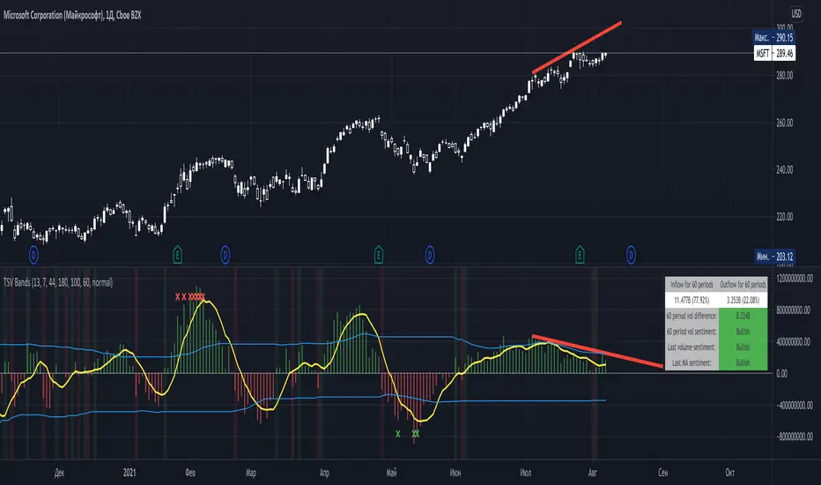The width and height of the screenshot is (821, 485).
Task: Click the dividend D marker in mid-May
Action: [430, 256]
